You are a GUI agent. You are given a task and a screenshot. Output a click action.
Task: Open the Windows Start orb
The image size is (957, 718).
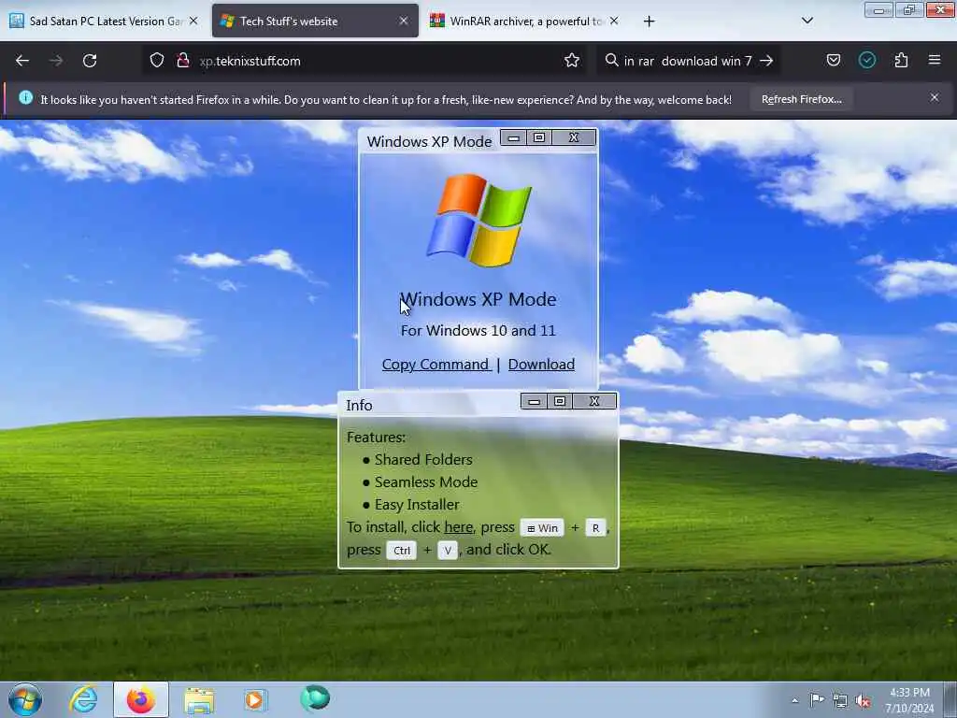pos(25,699)
